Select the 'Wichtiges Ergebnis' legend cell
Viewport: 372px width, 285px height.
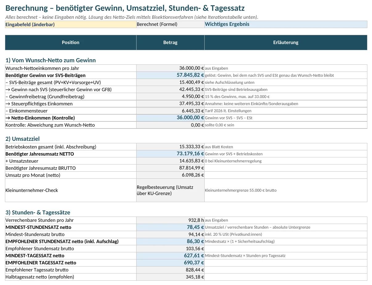[286, 24]
